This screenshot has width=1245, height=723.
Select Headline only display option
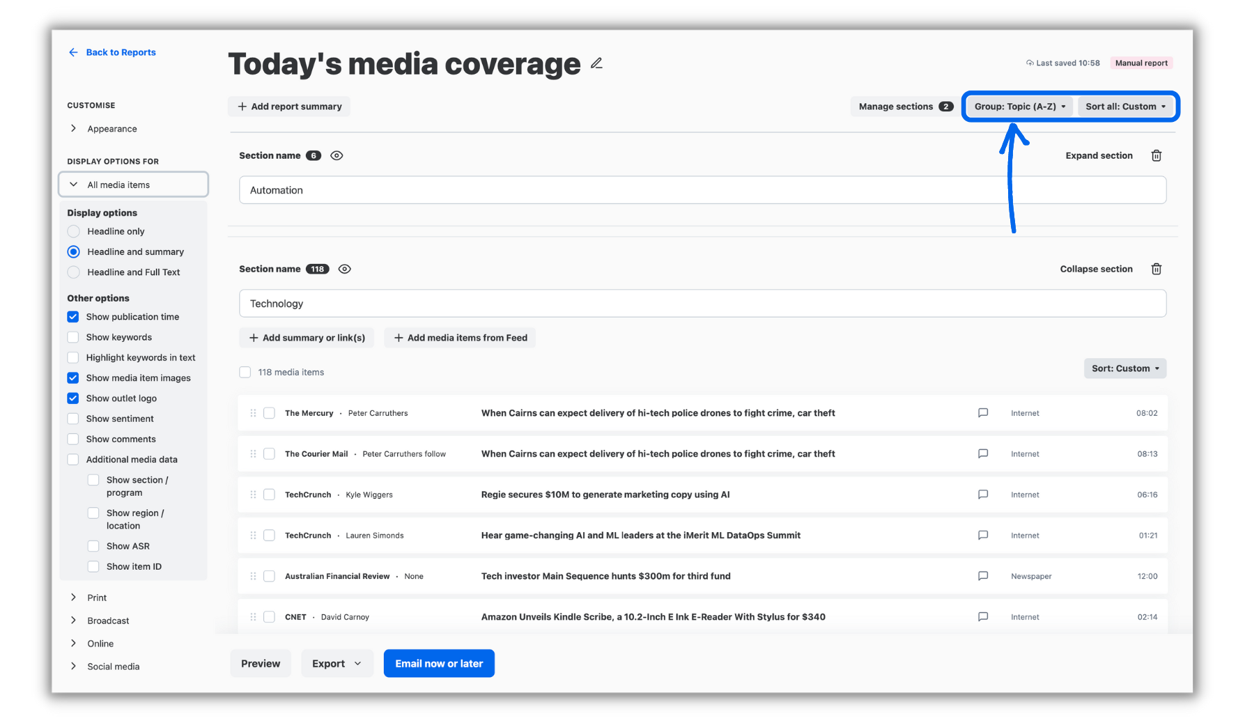click(73, 231)
